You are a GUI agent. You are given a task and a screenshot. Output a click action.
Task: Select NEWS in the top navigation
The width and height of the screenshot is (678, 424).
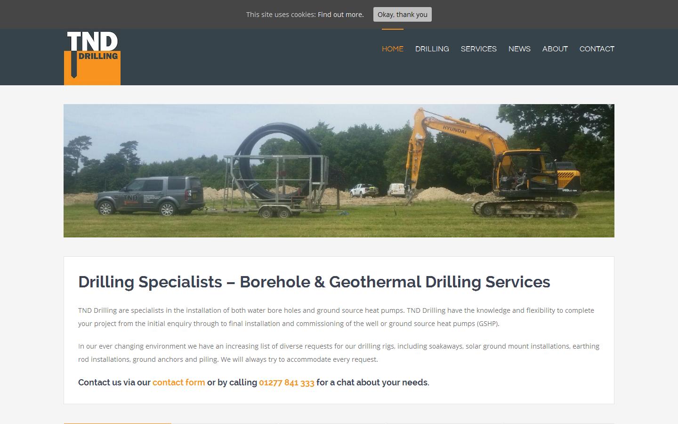pyautogui.click(x=519, y=49)
